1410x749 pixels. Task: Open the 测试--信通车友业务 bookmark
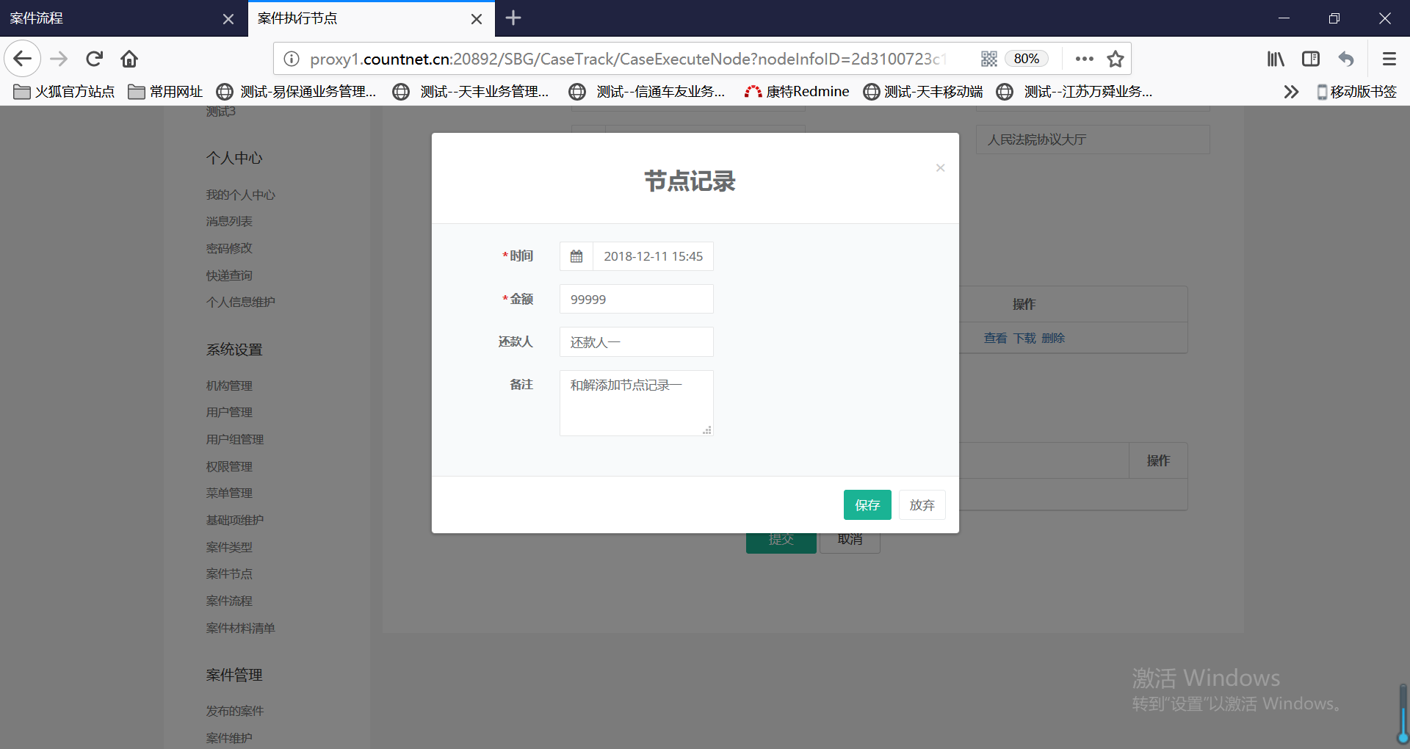point(647,92)
